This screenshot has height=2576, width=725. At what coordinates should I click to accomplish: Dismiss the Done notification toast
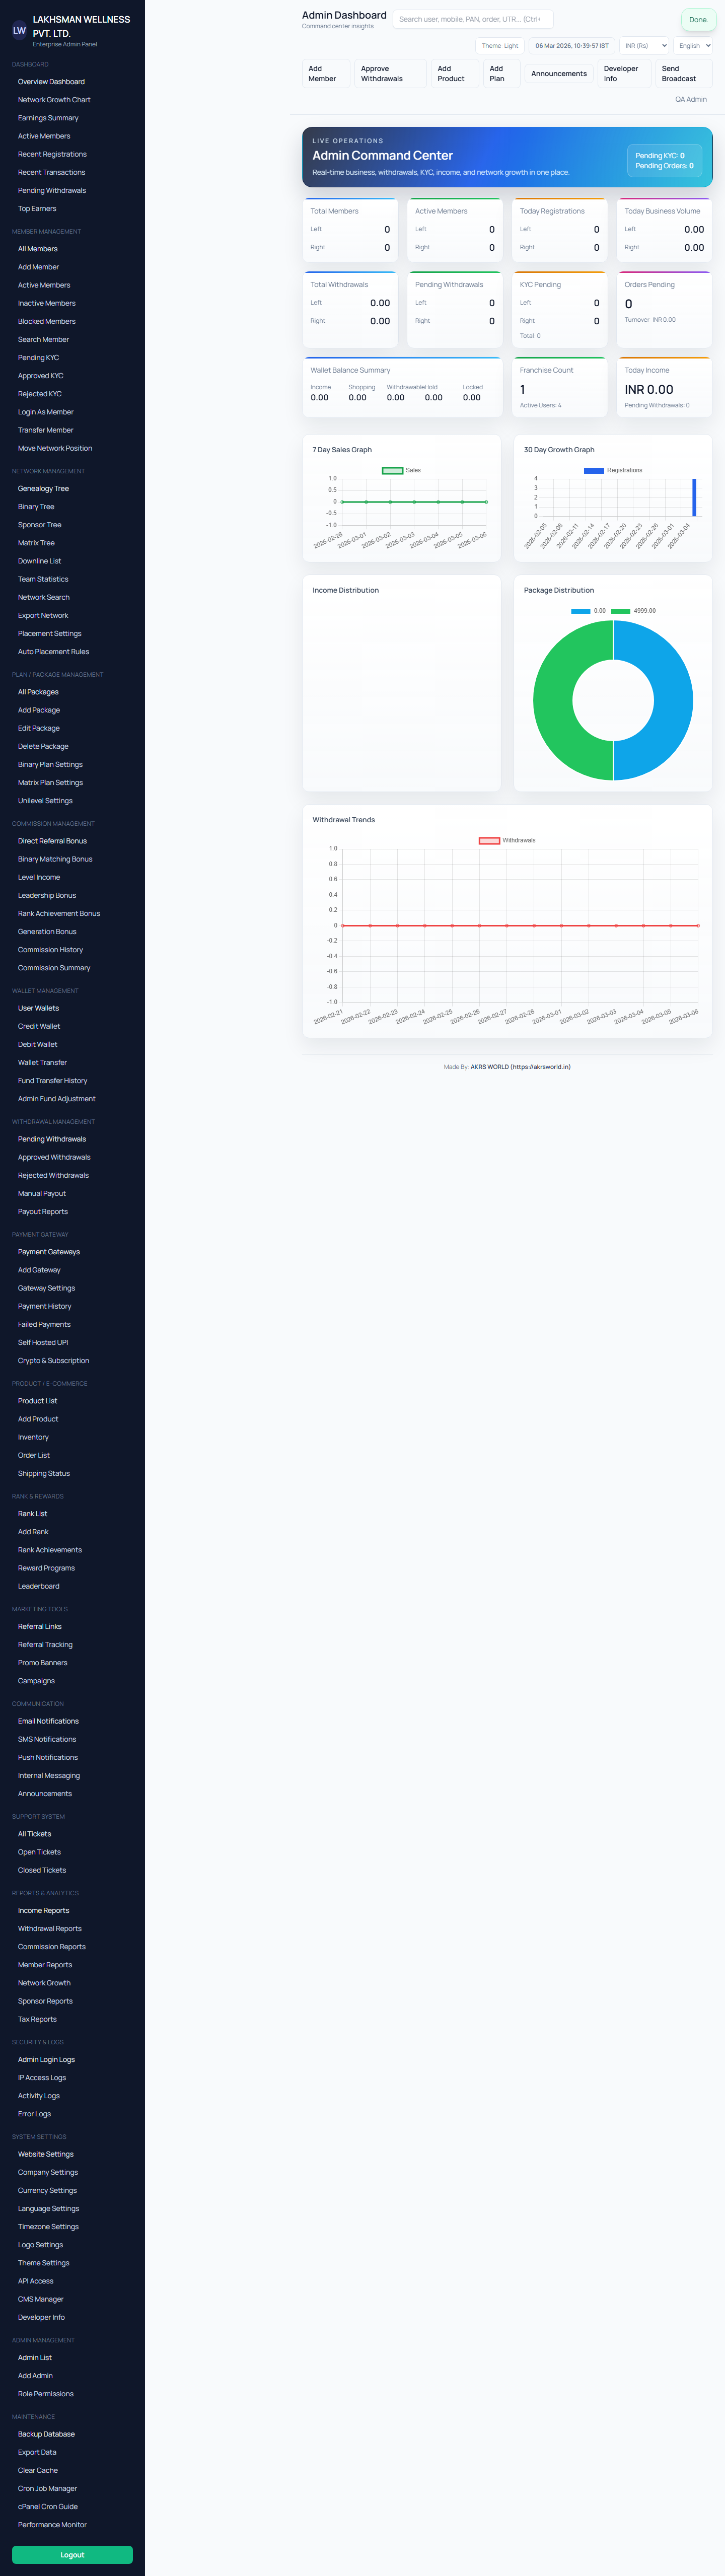(697, 20)
